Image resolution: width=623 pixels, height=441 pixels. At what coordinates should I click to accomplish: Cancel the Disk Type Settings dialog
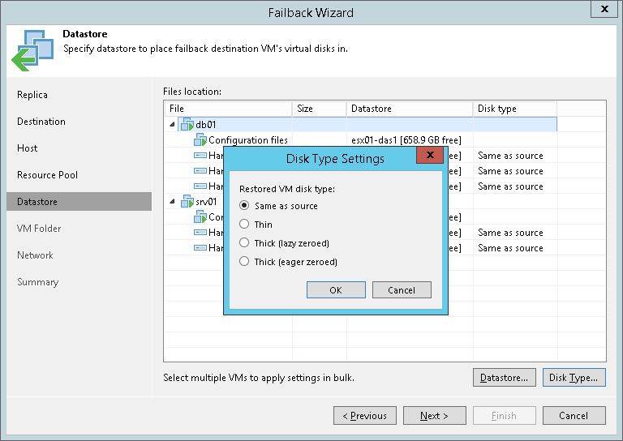pyautogui.click(x=402, y=290)
